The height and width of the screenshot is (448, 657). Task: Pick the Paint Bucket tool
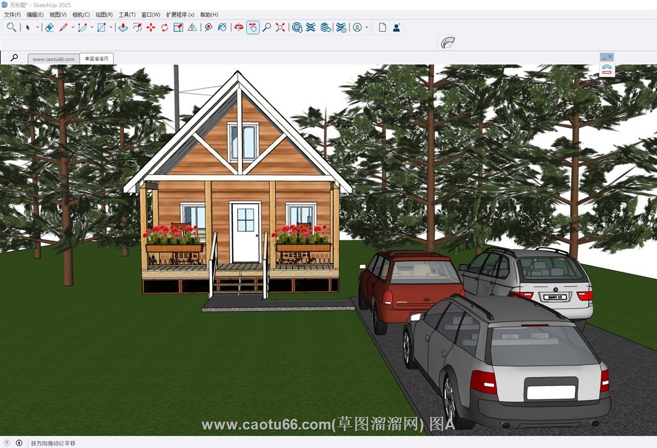[222, 27]
